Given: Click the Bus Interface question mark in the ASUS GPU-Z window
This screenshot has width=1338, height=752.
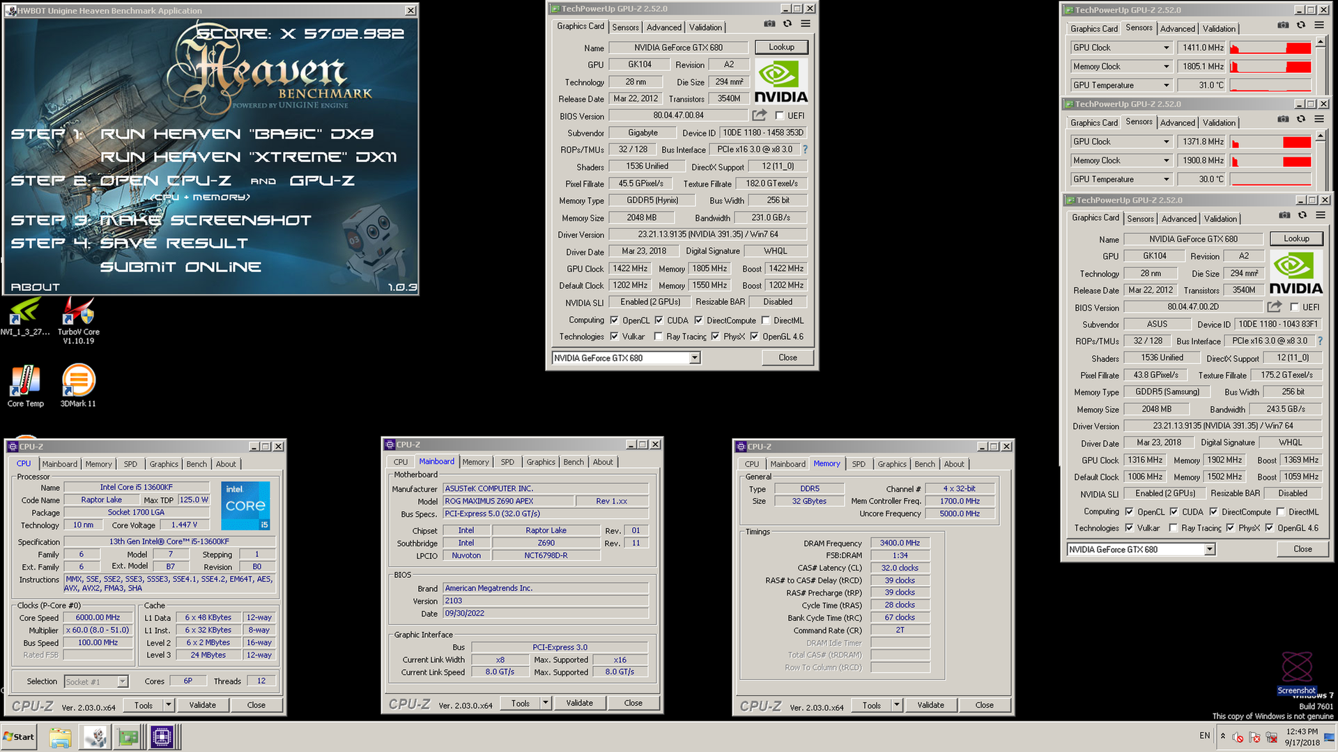Looking at the screenshot, I should [1320, 341].
